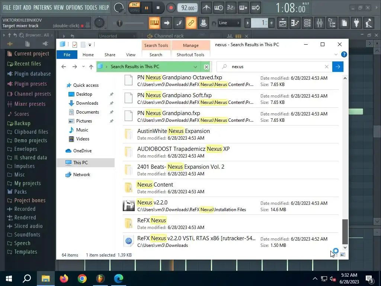Select AustinWhite Nexus Expansion folder

(231, 134)
